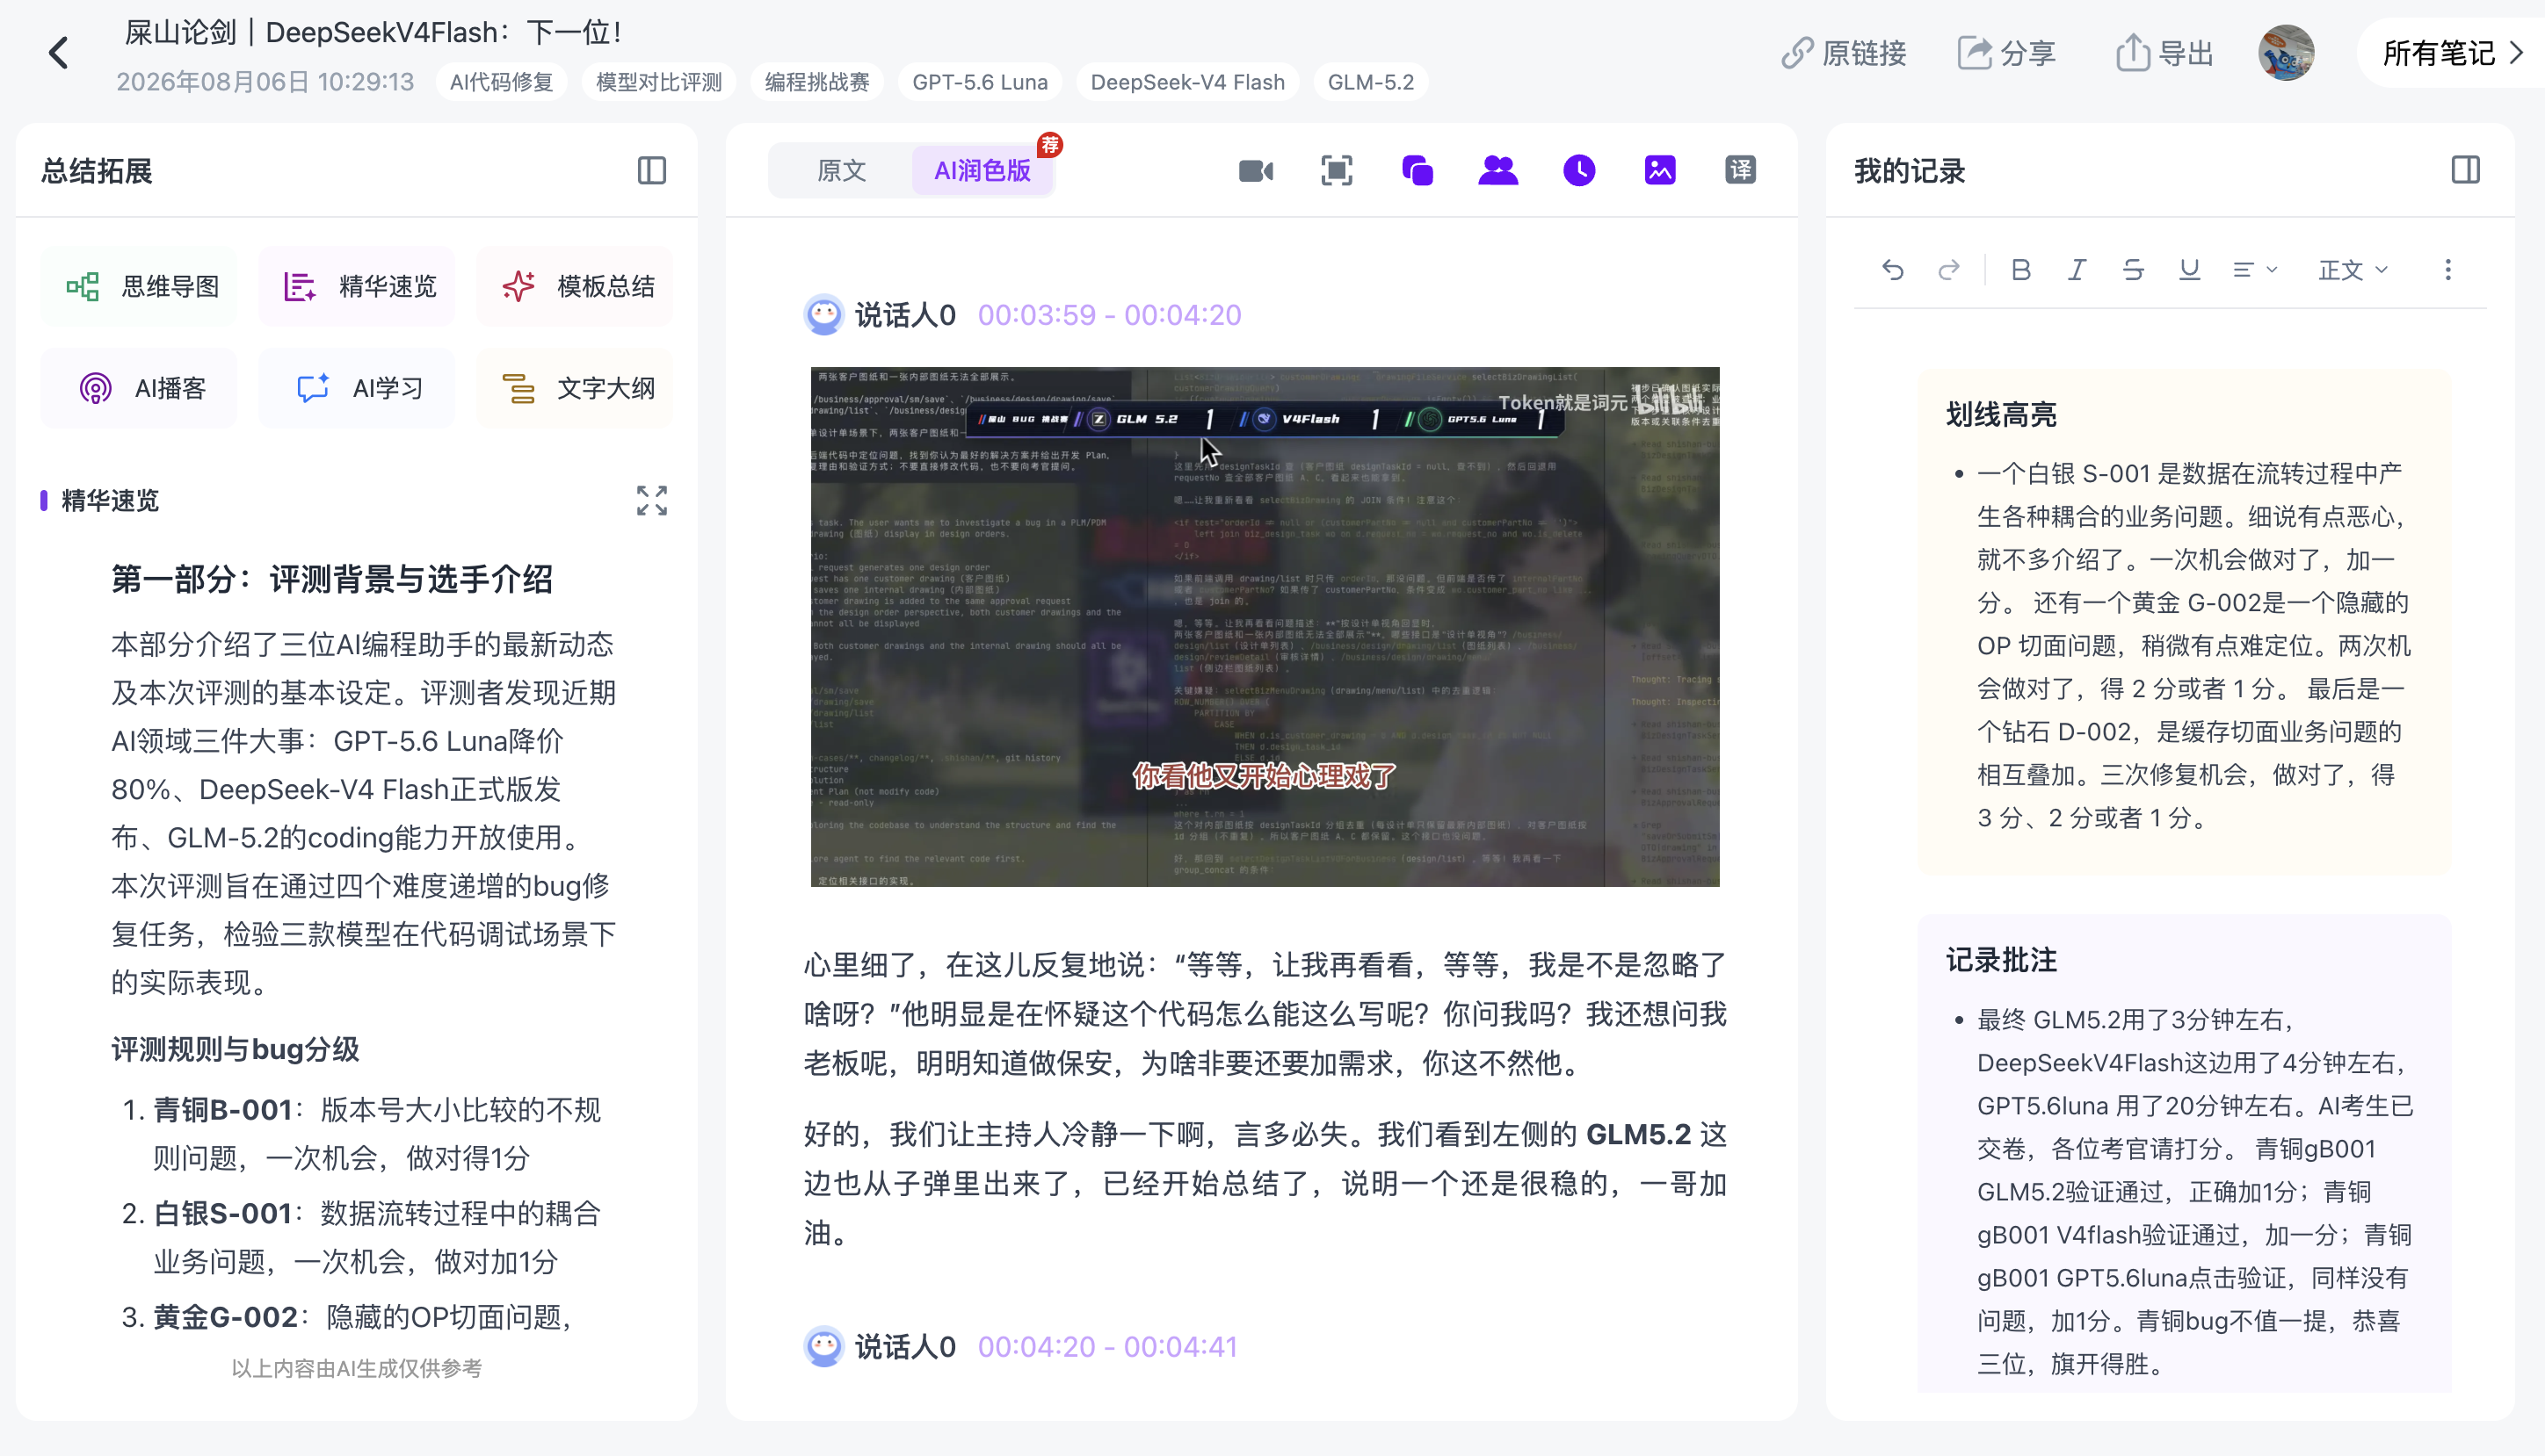Toggle the timestamp clock icon
Screen dimensions: 2545x1456
pyautogui.click(x=1578, y=171)
